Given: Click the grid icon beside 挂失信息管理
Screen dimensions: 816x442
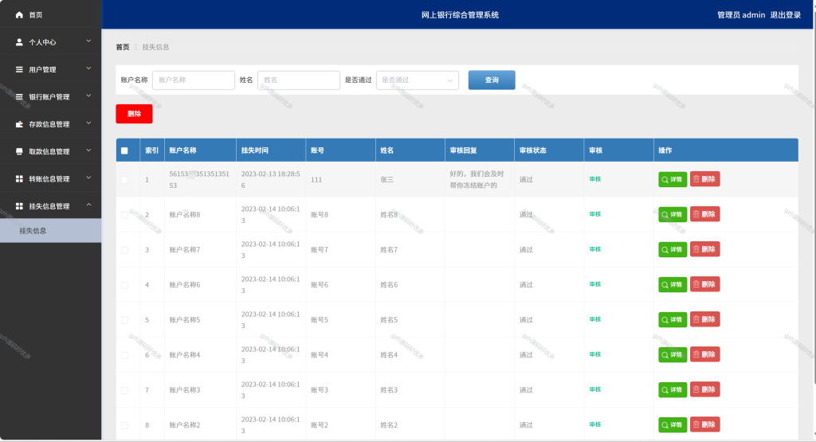Looking at the screenshot, I should coord(19,206).
